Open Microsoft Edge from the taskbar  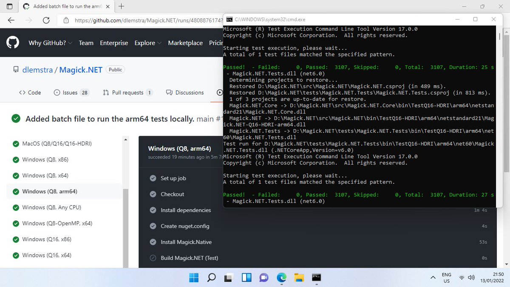coord(281,277)
